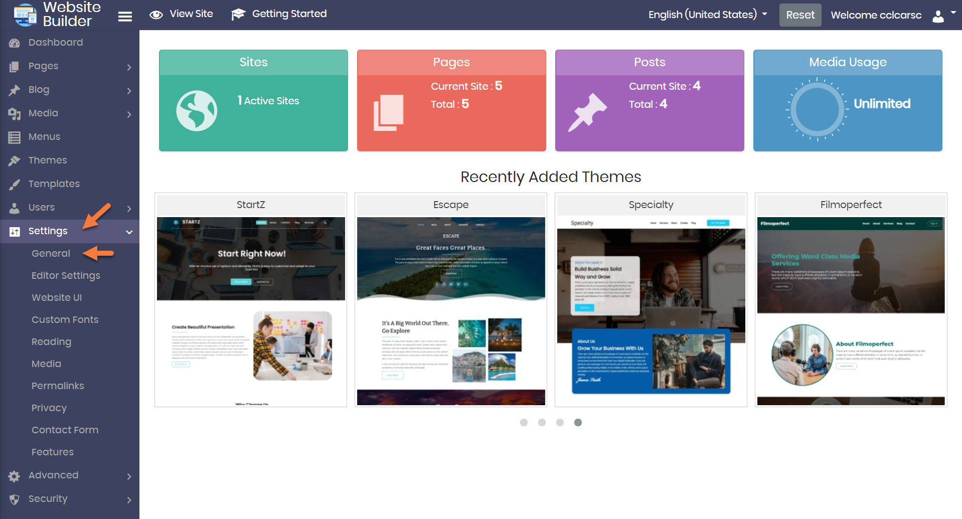Viewport: 962px width, 519px height.
Task: Expand the Pages submenu arrow
Action: tap(129, 67)
